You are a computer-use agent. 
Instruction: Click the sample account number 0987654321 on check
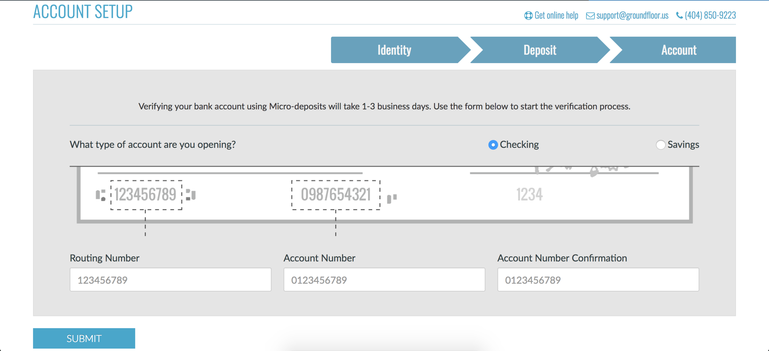[x=336, y=195]
